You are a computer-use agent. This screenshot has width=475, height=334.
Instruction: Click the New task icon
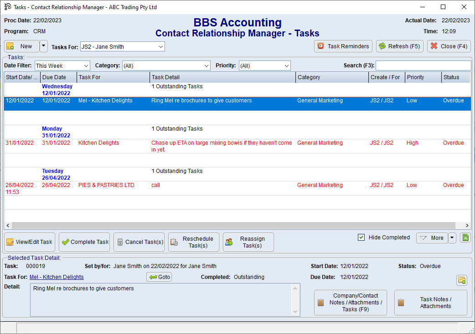tap(10, 46)
